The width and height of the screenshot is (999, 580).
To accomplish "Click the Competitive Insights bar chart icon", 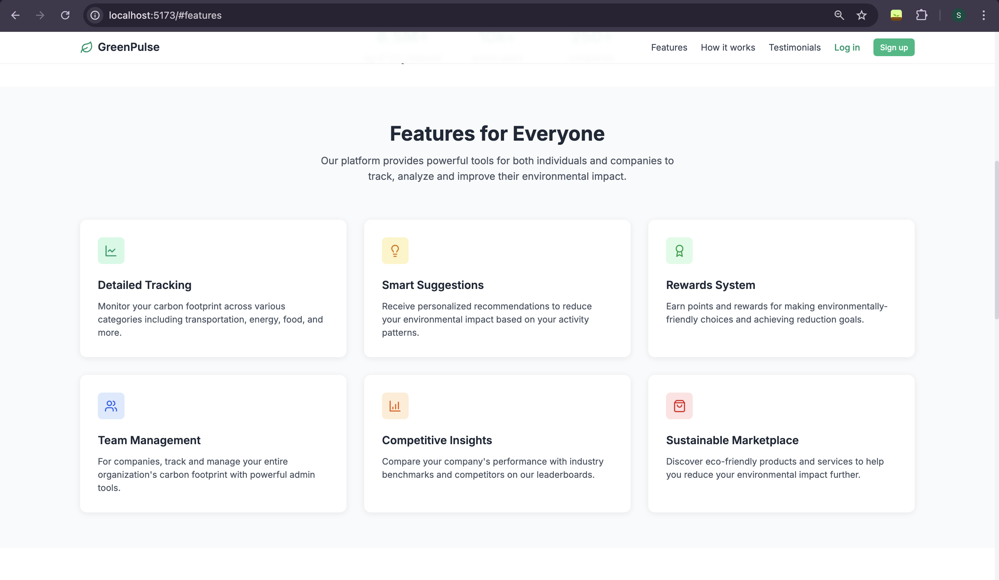I will 395,406.
